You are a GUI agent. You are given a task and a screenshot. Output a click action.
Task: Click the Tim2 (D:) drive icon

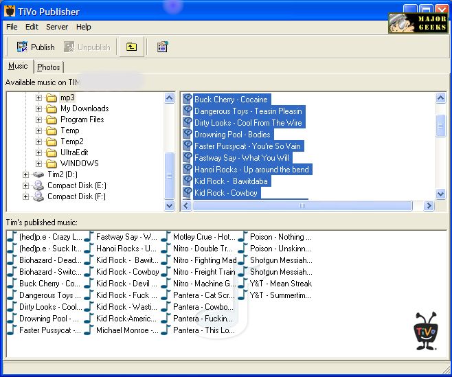pyautogui.click(x=38, y=174)
